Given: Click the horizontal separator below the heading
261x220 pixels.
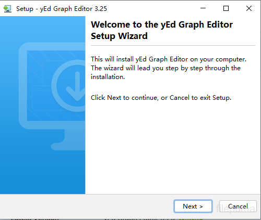Looking at the screenshot, I should (x=173, y=46).
